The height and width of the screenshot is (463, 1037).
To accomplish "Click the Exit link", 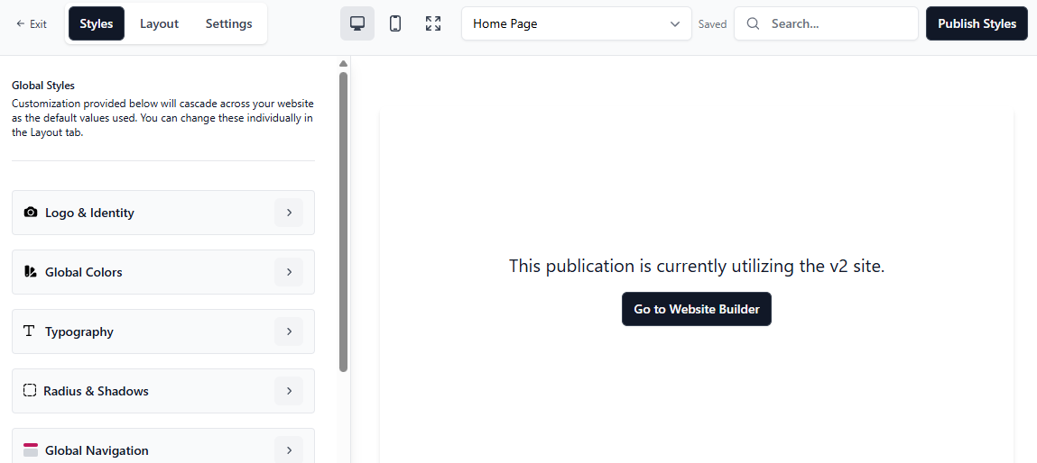I will 32,24.
